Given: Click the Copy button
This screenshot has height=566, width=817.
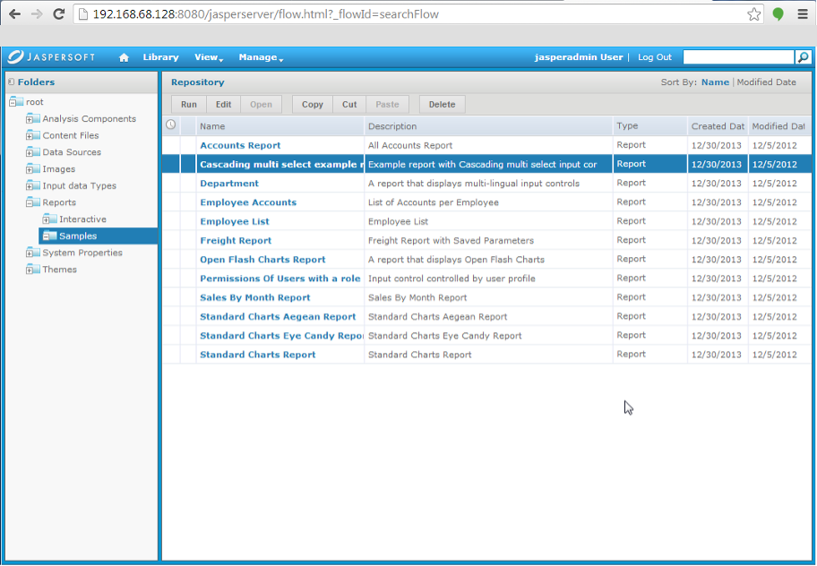Looking at the screenshot, I should [312, 104].
